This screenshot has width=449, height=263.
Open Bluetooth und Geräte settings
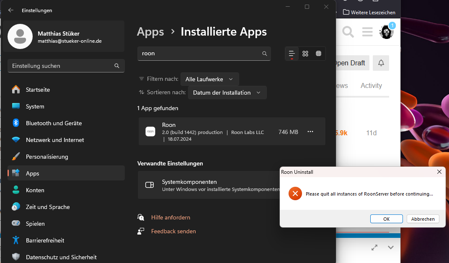(x=54, y=123)
